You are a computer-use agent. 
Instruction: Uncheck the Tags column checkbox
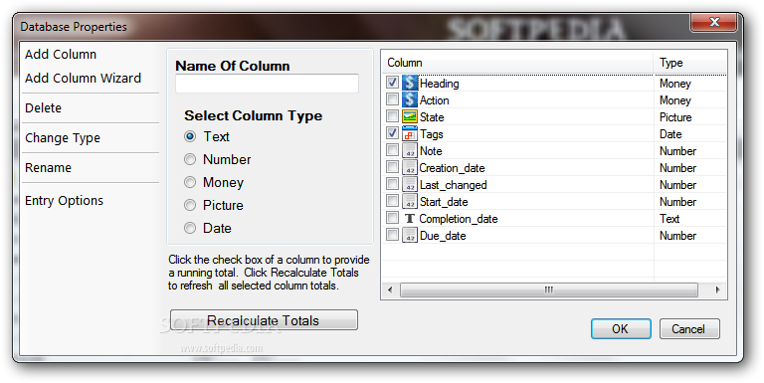click(x=392, y=132)
